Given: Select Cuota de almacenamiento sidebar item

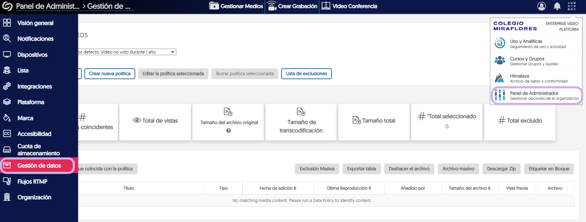Looking at the screenshot, I should (x=38, y=150).
